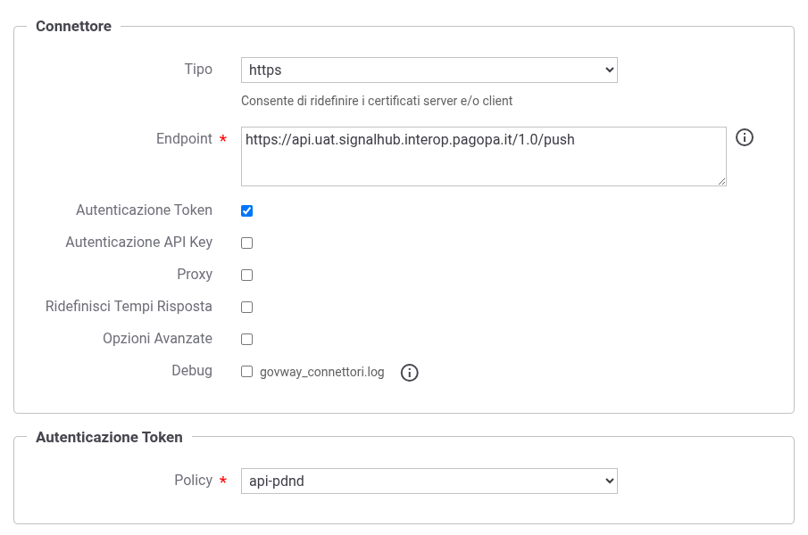Click the info icon next to govway_connettori.log
808x535 pixels.
(x=410, y=373)
